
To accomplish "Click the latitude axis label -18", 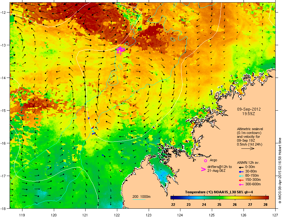I will click(3, 208).
